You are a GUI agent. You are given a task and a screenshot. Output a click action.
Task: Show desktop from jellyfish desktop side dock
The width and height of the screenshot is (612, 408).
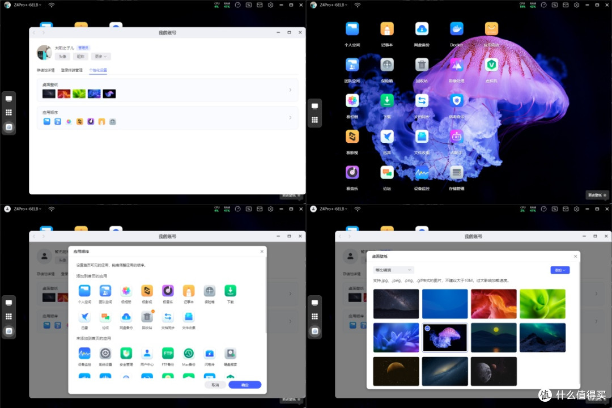point(314,106)
